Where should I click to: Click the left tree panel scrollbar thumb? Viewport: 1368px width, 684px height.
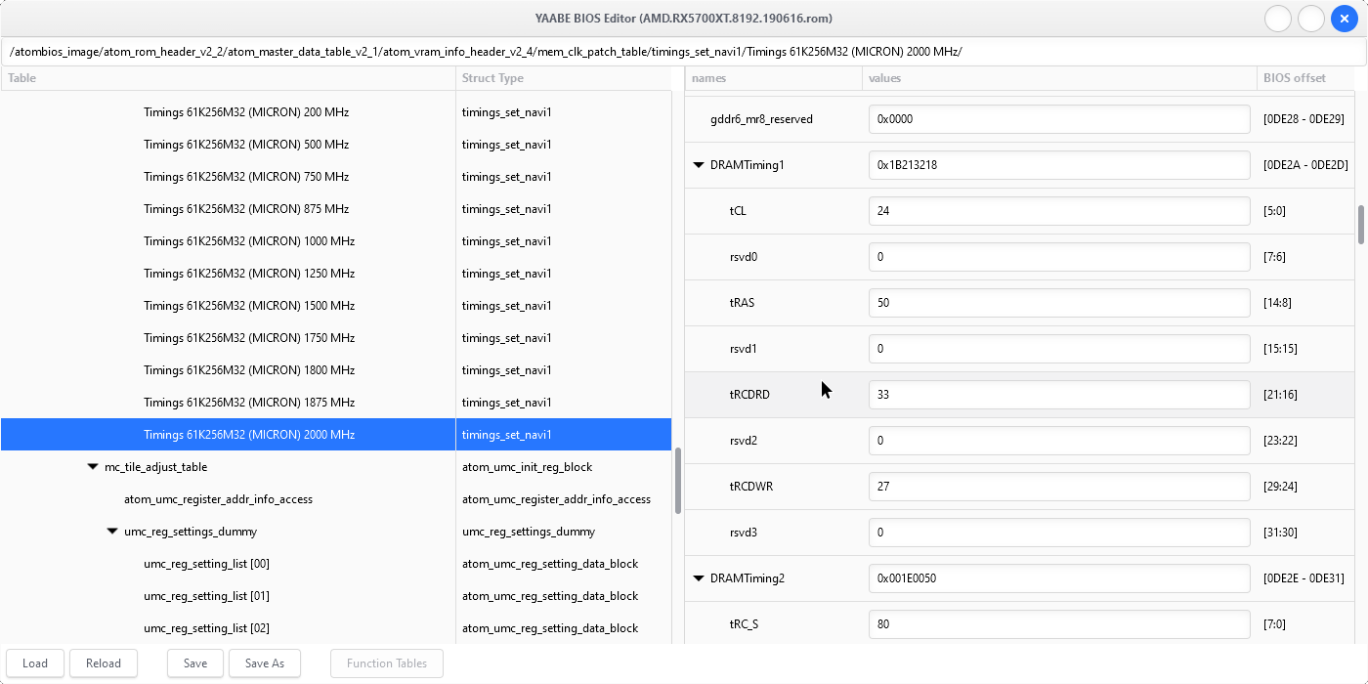pos(678,481)
